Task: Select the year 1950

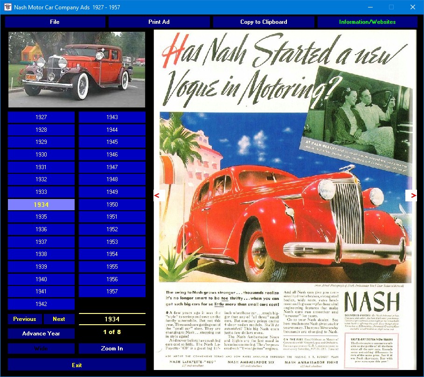Action: point(112,205)
